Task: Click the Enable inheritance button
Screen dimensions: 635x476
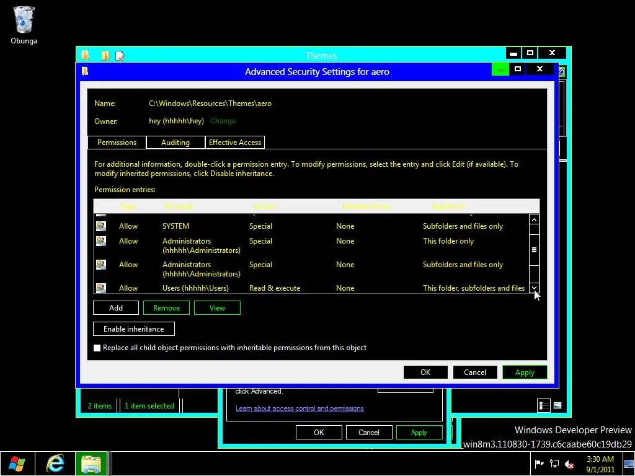Action: coord(134,328)
